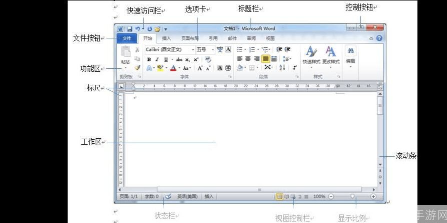Viewport: 447px width, 223px height.
Task: Click the Enclose Characters circle icon
Action: 228,68
